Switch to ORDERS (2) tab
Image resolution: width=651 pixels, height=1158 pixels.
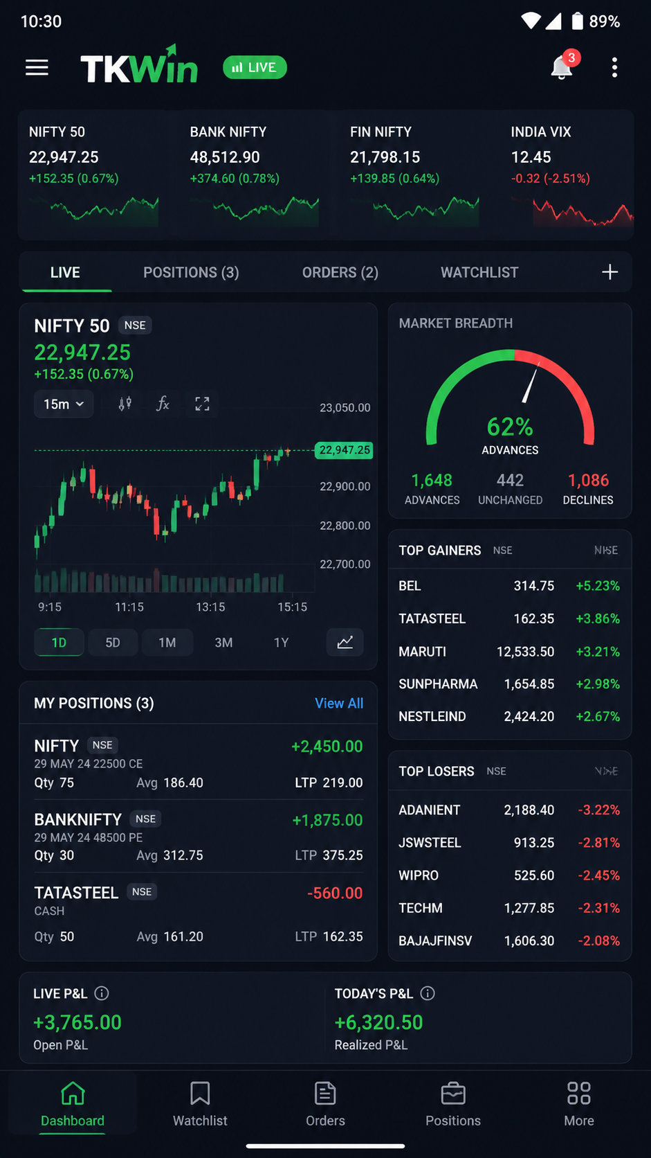[x=340, y=272]
